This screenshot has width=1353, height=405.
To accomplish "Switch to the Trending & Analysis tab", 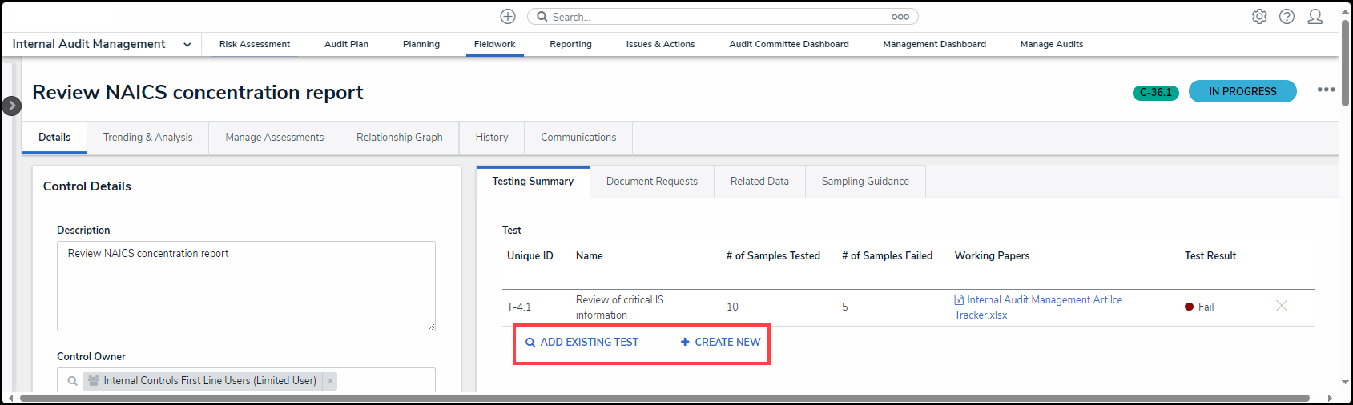I will point(147,138).
